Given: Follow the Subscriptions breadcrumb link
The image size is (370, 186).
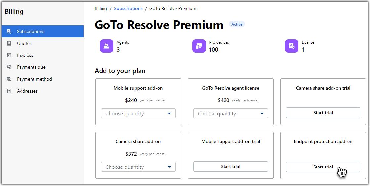Looking at the screenshot, I should coord(128,8).
